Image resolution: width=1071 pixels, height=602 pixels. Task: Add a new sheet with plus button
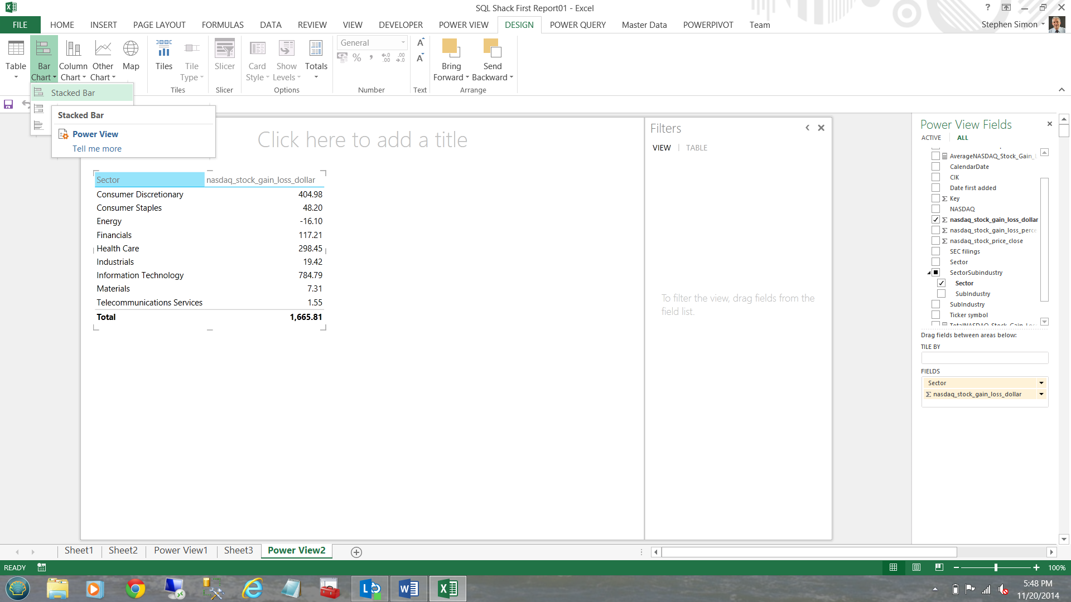click(x=356, y=552)
